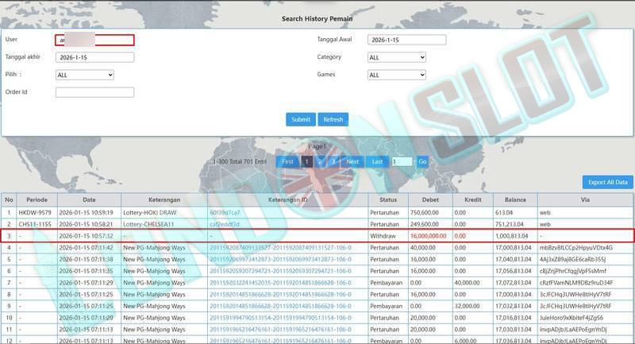Select page 2 in pagination
The height and width of the screenshot is (344, 635).
coord(320,161)
